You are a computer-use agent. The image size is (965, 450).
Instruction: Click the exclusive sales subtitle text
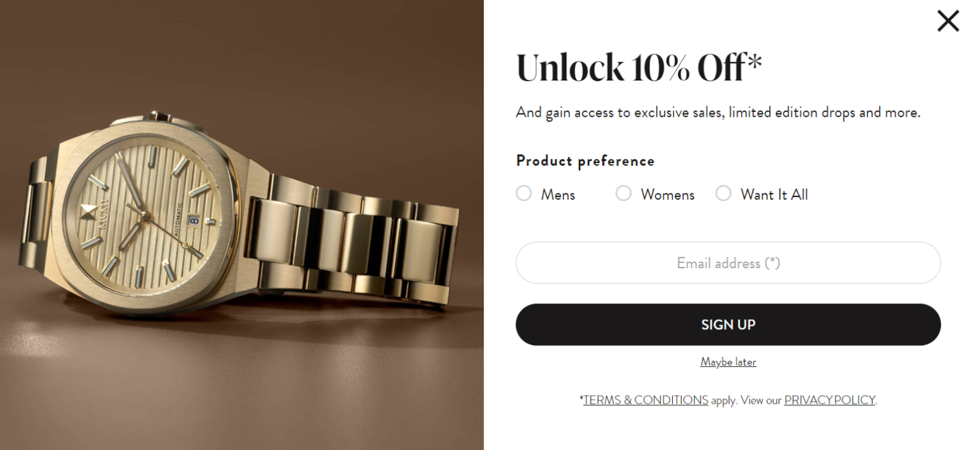718,113
